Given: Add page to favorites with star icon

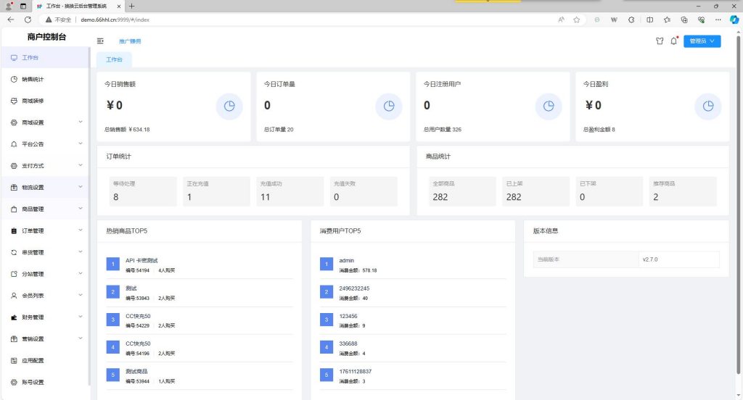Looking at the screenshot, I should (x=576, y=20).
